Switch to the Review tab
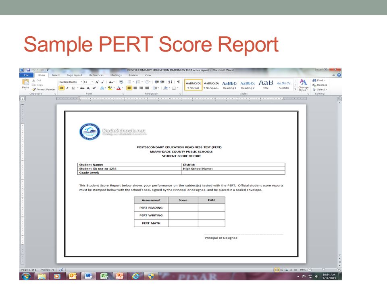The height and width of the screenshot is (290, 387). coord(133,75)
